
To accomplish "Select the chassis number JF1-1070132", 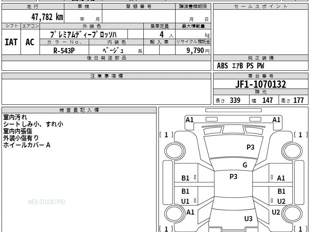I will 260,84.
